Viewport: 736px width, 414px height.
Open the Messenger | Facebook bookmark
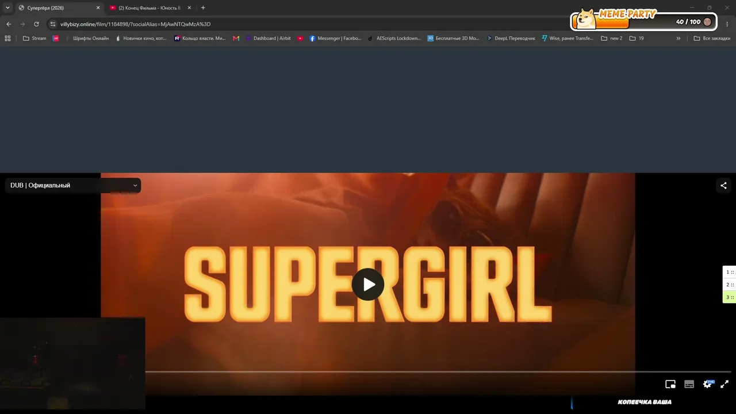click(x=335, y=39)
